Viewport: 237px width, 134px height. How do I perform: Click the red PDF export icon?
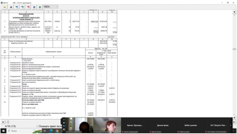[x=28, y=7]
